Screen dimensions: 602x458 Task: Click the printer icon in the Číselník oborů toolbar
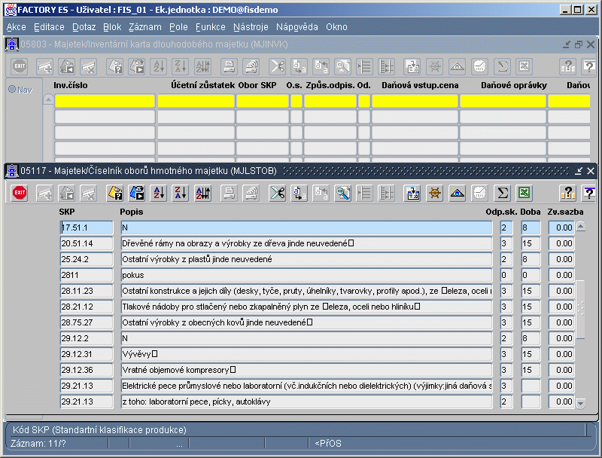click(x=229, y=194)
